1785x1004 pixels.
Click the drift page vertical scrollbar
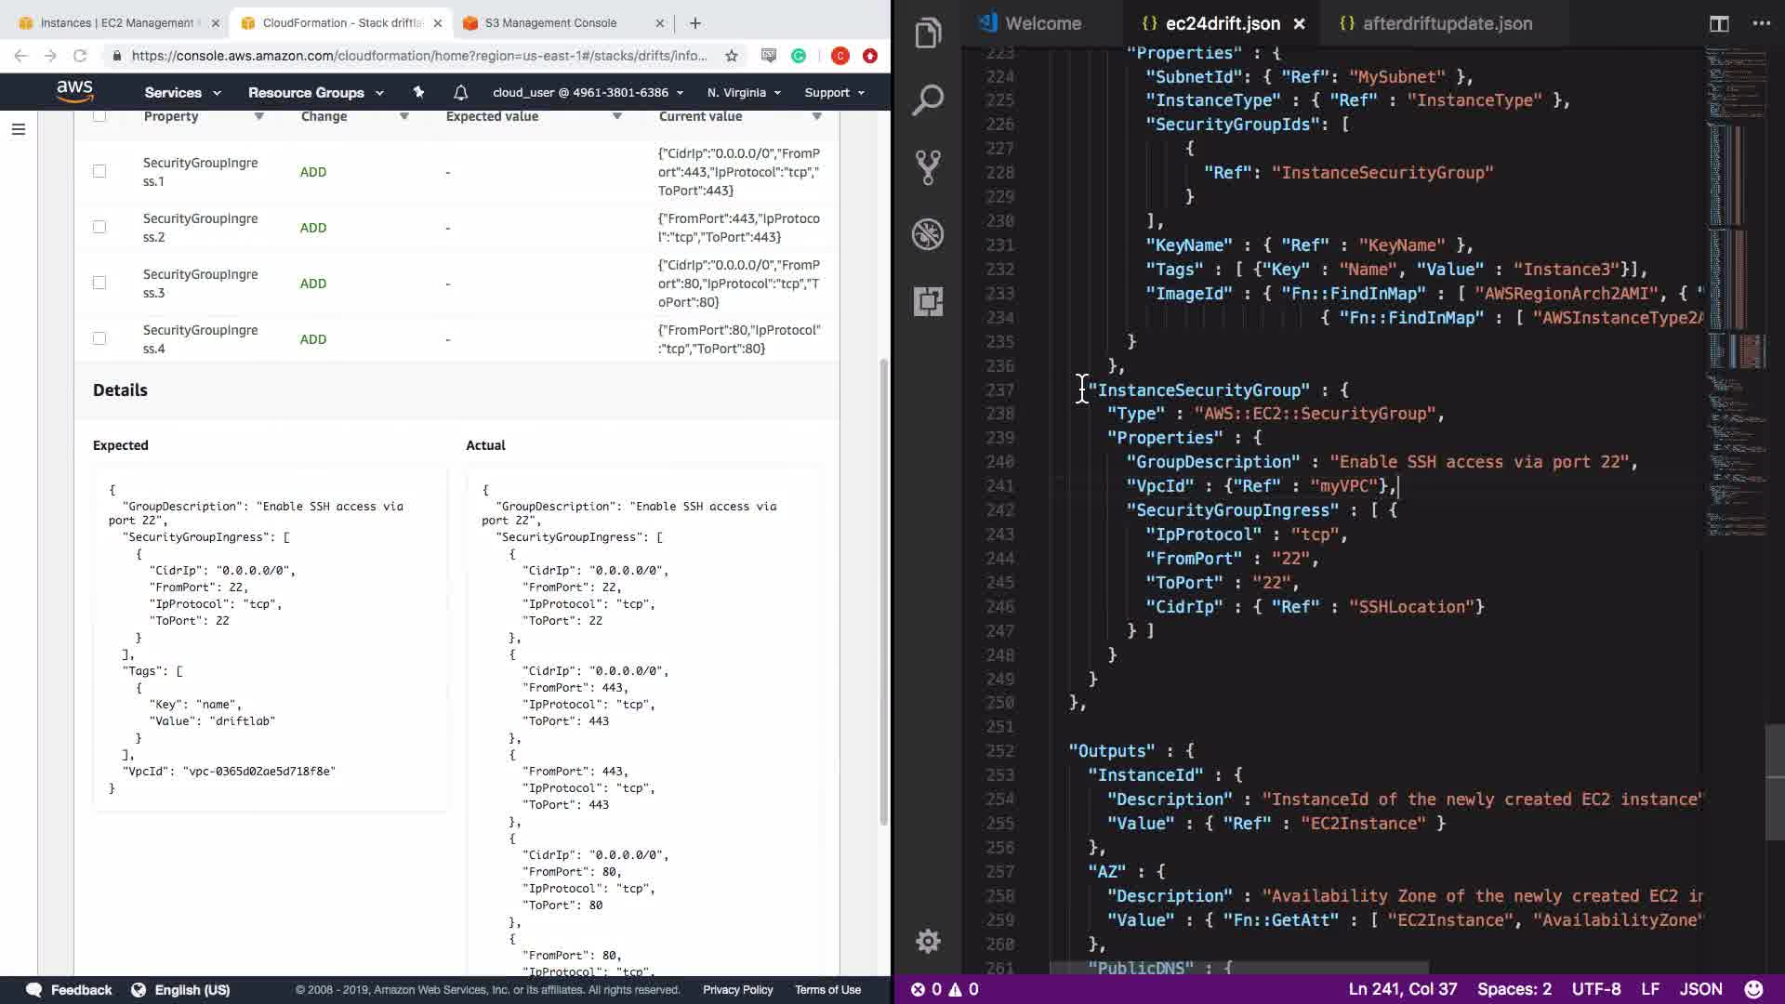pos(883,595)
